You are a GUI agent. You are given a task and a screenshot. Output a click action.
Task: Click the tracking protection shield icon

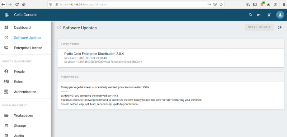coord(51,4)
